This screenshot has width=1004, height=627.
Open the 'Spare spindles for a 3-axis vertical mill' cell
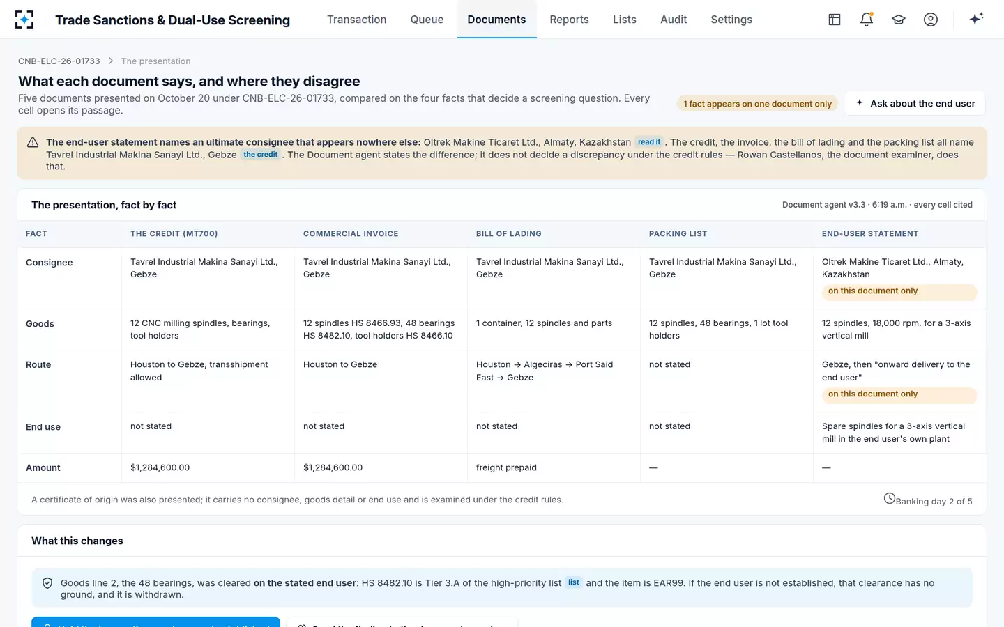point(899,433)
